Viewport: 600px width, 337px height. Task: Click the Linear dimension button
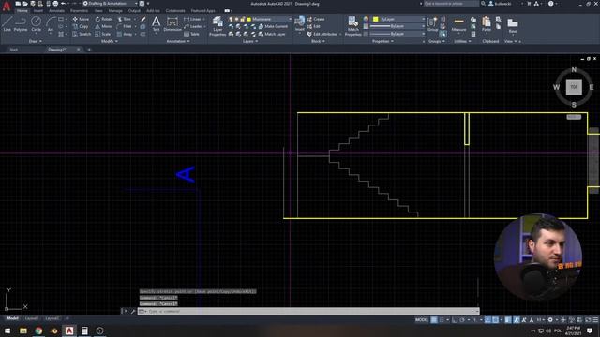point(192,19)
